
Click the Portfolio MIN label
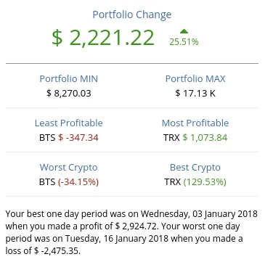[x=69, y=79]
